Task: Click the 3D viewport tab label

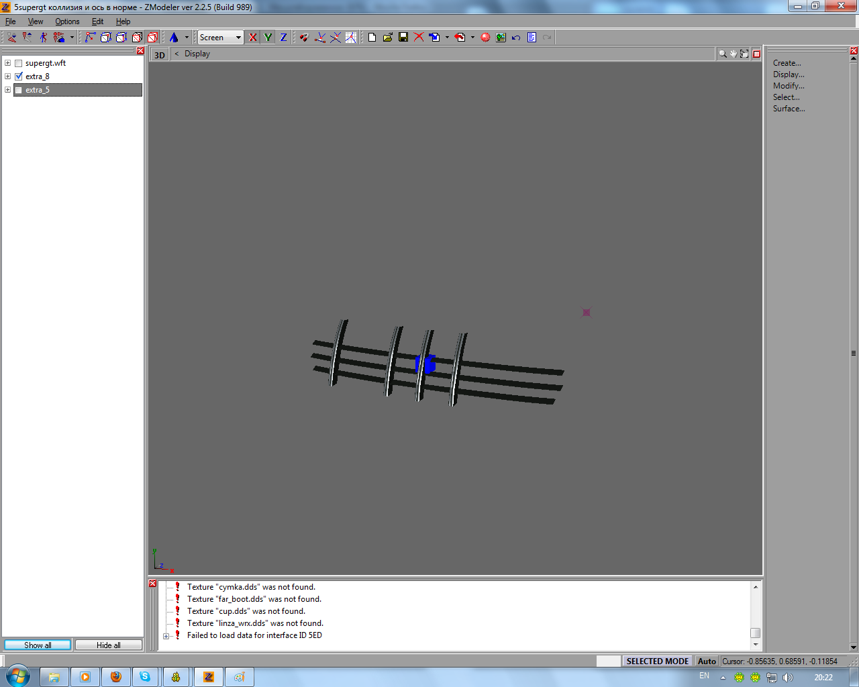Action: tap(160, 55)
